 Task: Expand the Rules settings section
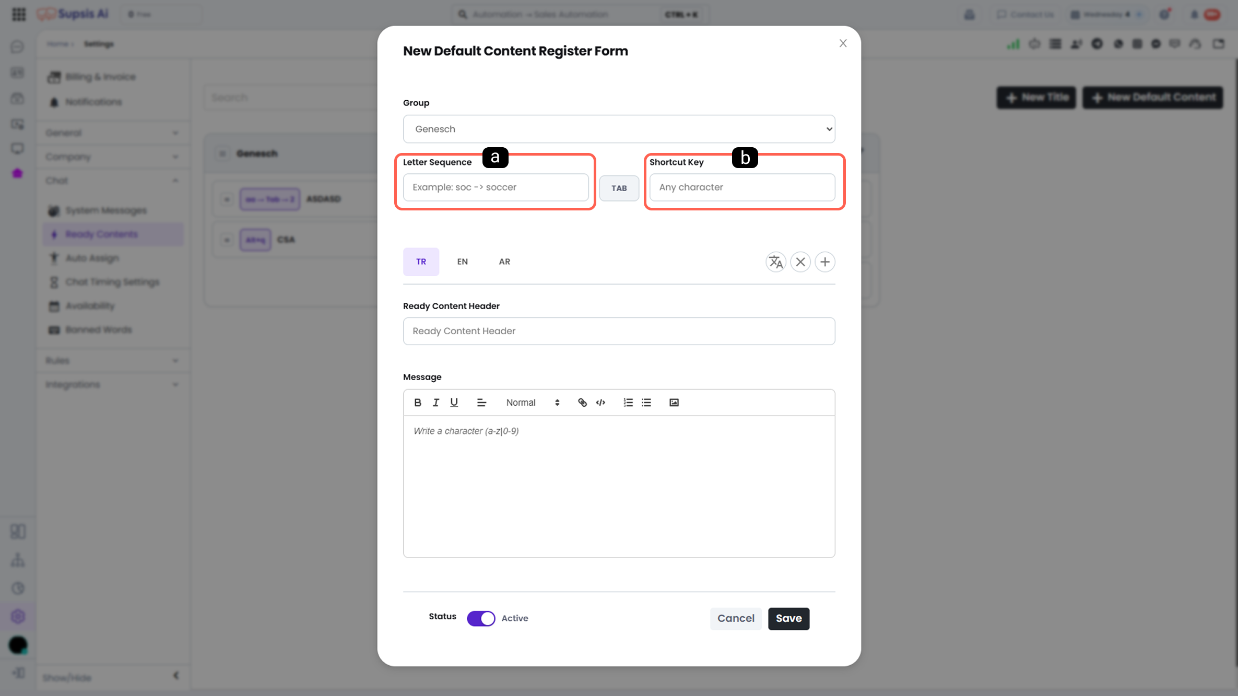[x=112, y=360]
